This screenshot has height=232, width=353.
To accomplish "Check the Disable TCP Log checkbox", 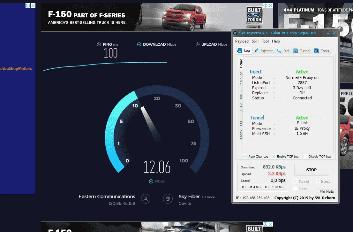I will (x=305, y=157).
